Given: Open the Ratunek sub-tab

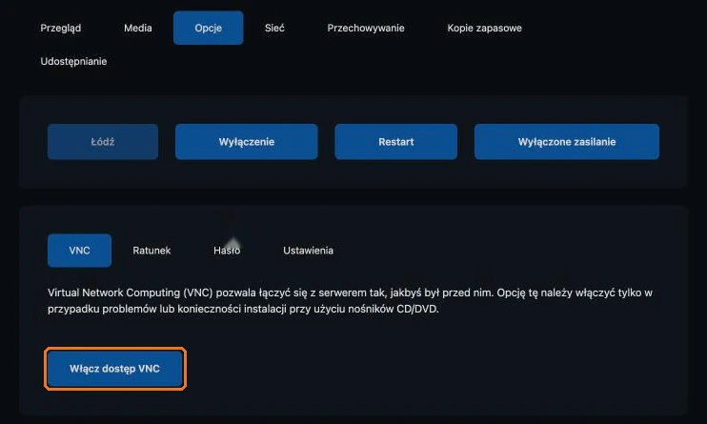Looking at the screenshot, I should tap(151, 251).
